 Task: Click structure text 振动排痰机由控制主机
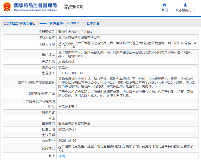click(x=74, y=79)
